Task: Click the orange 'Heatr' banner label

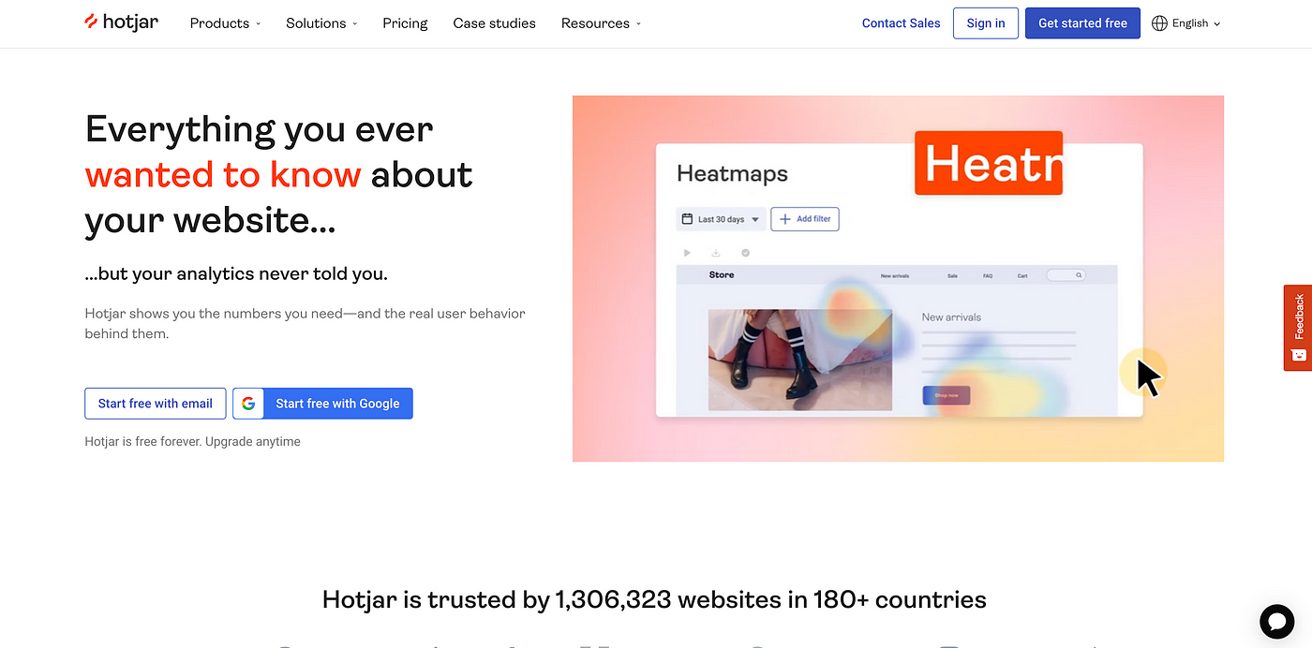Action: point(989,163)
